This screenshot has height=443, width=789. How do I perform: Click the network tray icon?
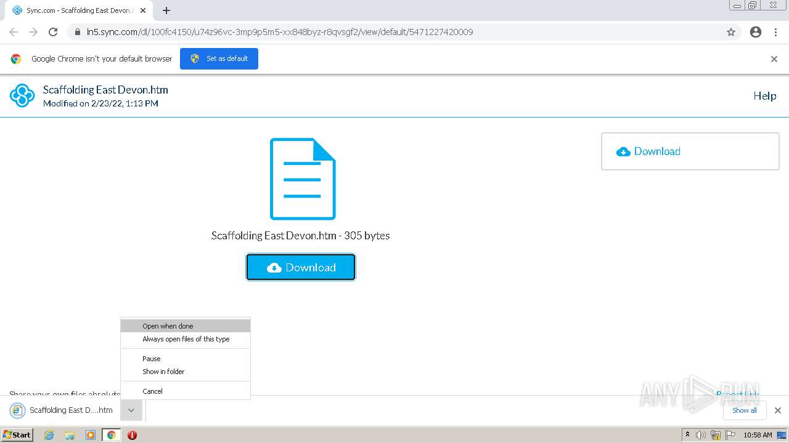[716, 435]
